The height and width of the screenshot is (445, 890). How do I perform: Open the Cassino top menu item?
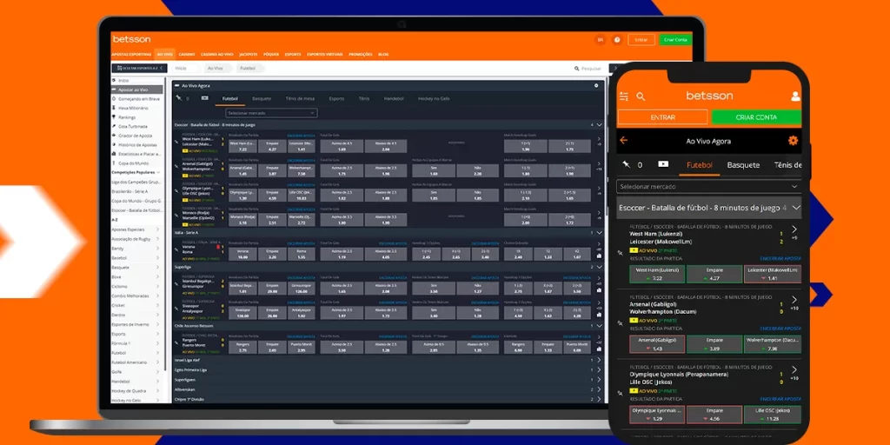click(x=187, y=55)
